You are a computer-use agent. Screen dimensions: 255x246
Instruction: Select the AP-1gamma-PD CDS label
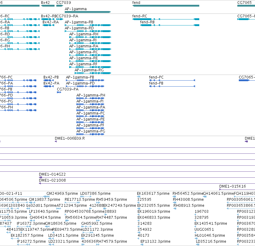pos(80,83)
